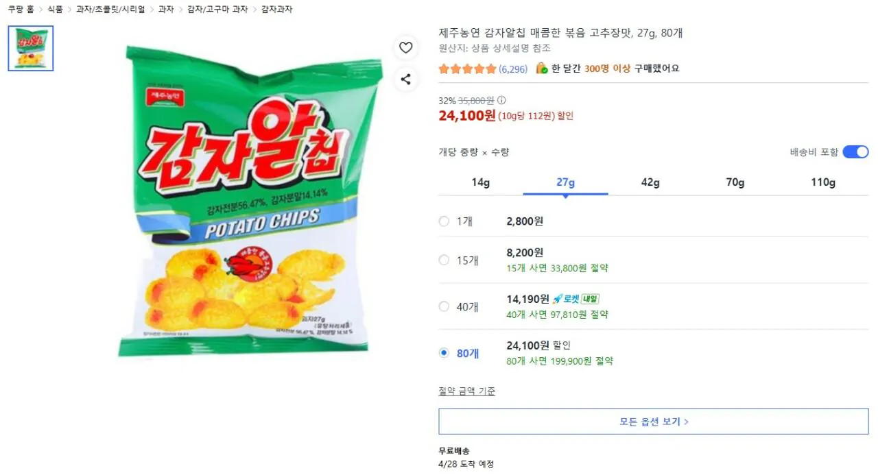Viewport: 878px width, 475px height.
Task: Disable the 배송비 포함 toggle
Action: click(856, 151)
